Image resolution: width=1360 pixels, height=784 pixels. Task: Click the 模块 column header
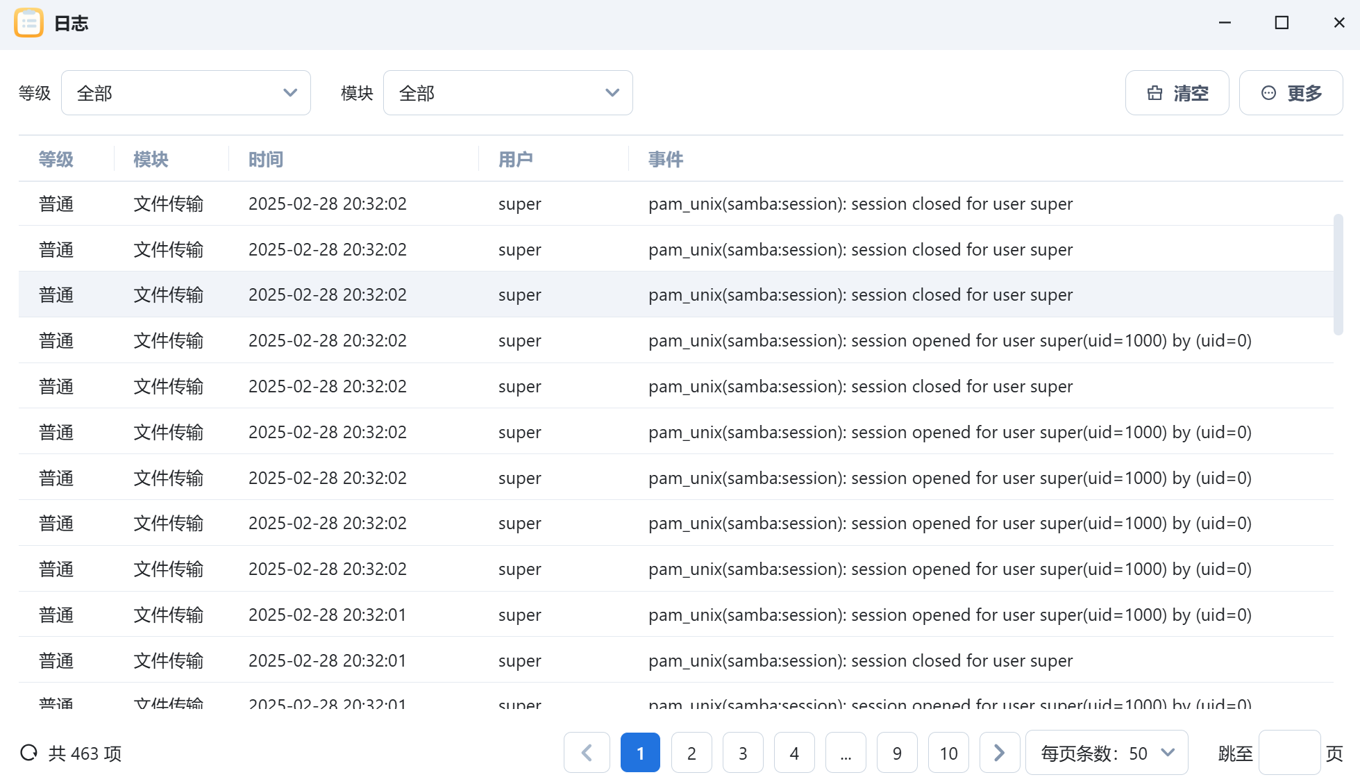[x=151, y=159]
